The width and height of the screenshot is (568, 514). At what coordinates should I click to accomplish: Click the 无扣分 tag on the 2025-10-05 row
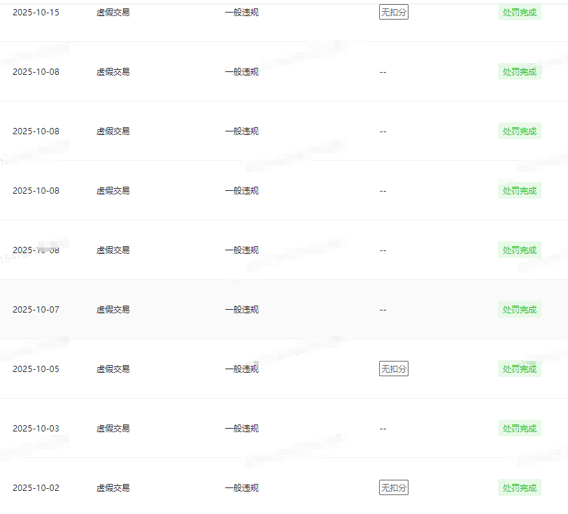coord(393,369)
